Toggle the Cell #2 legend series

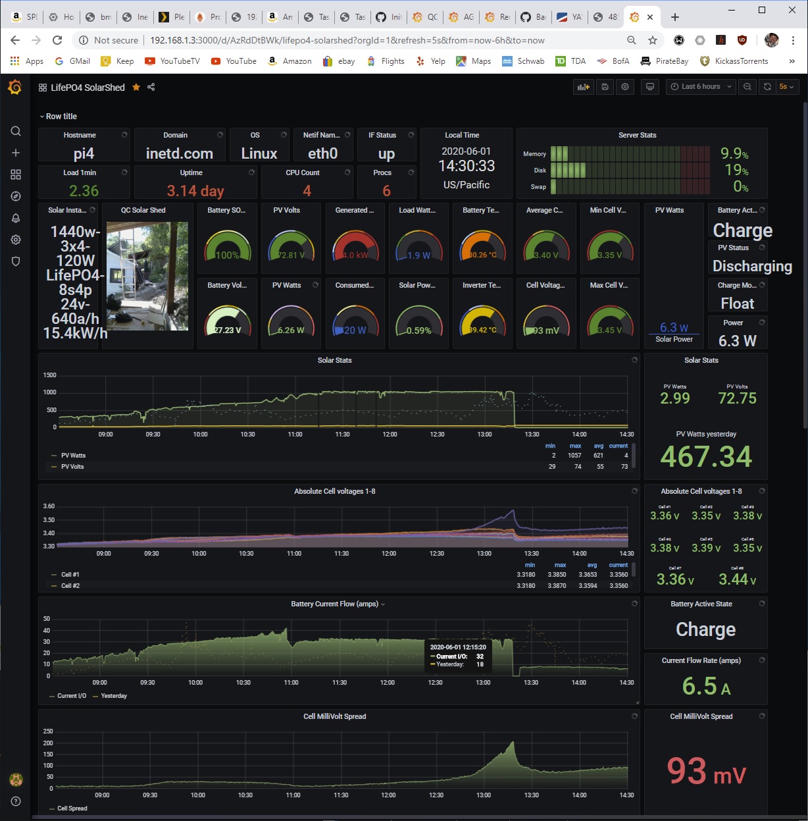[x=70, y=586]
